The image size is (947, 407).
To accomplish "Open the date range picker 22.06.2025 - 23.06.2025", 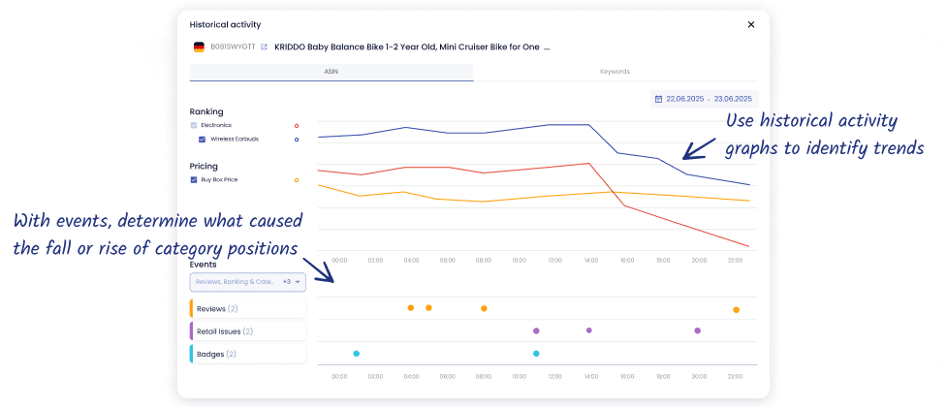I will point(705,99).
